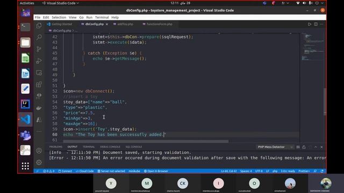344x193 pixels.
Task: Open the Terminal menu
Action: [x=102, y=17]
